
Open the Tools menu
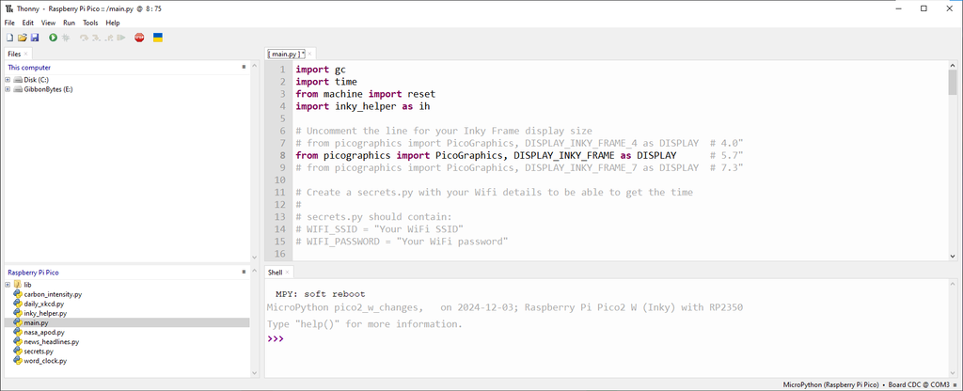[x=90, y=23]
